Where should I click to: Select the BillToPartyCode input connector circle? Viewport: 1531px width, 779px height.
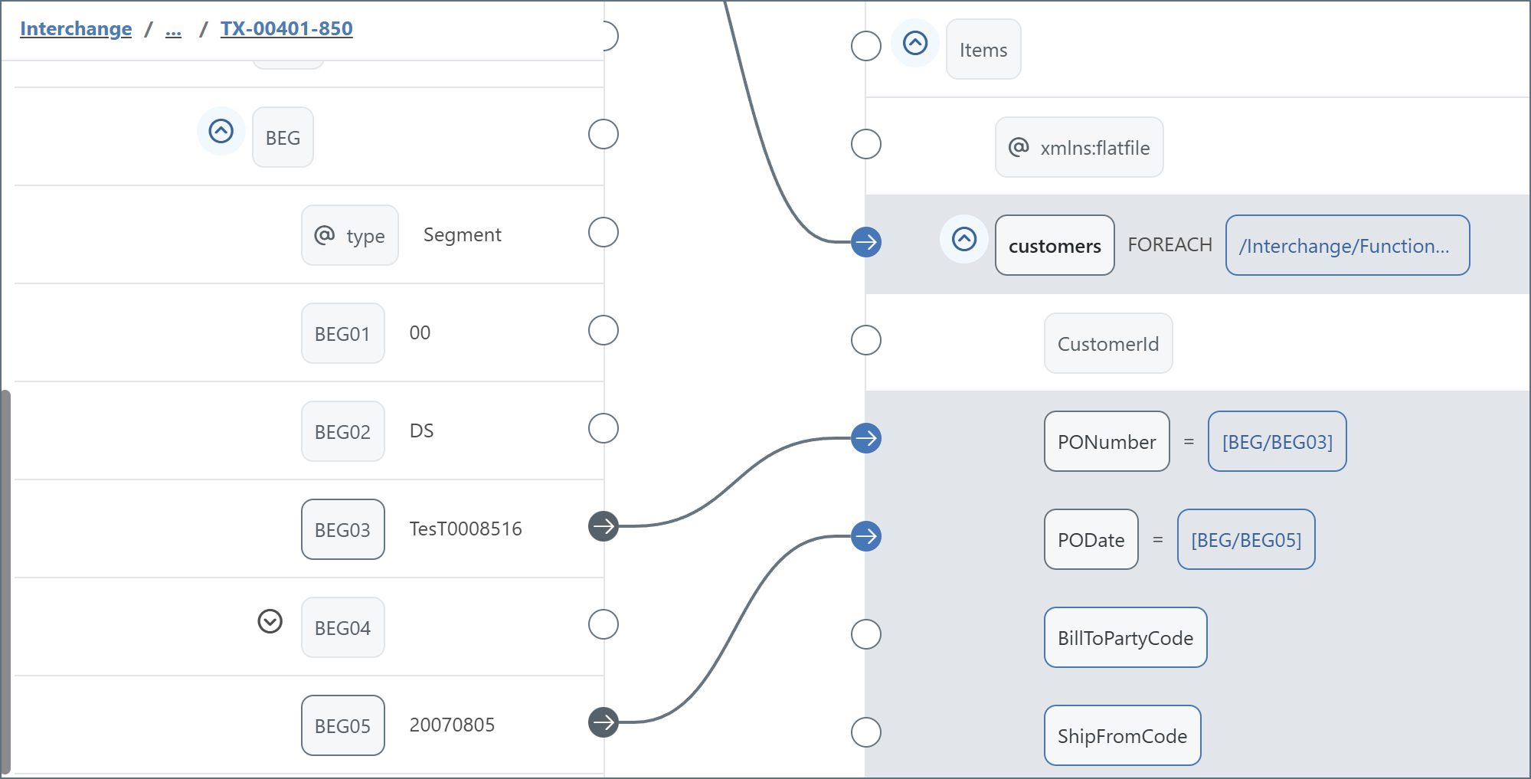[x=866, y=634]
